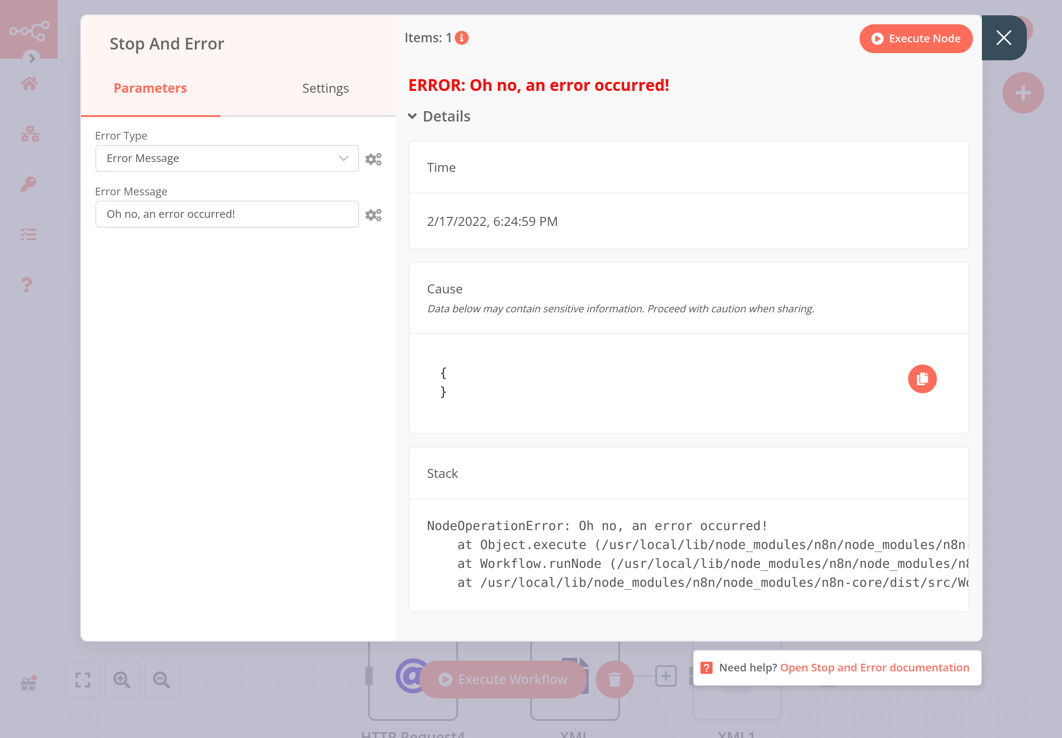Switch to the Settings tab

[x=325, y=88]
